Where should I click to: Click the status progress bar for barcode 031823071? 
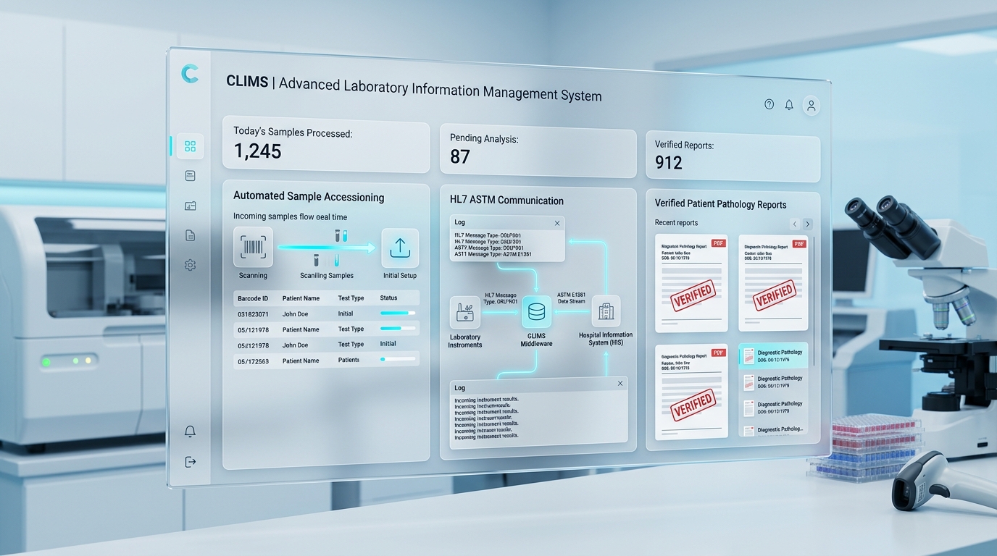[398, 313]
